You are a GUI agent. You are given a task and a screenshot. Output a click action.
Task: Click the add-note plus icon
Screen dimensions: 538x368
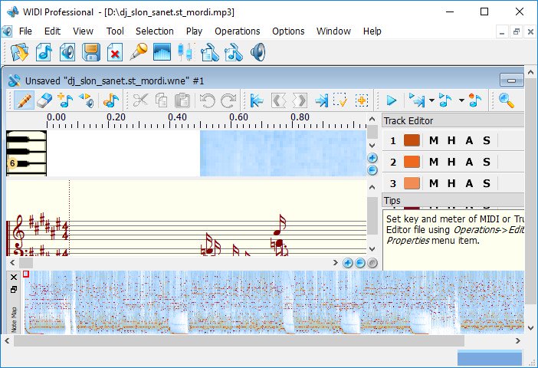click(65, 100)
